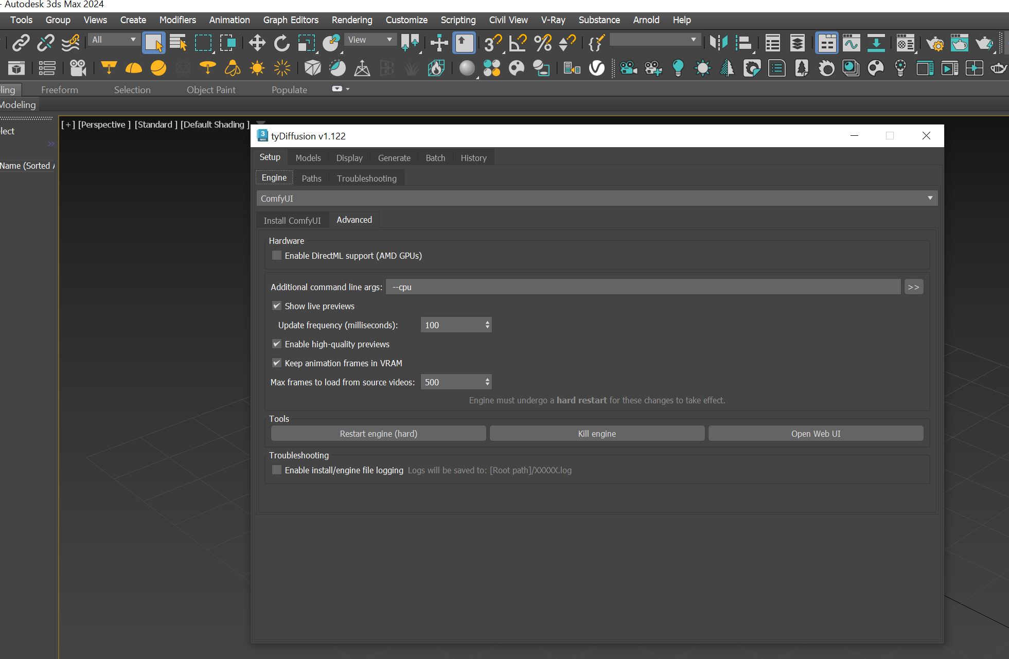Click the Align tool icon
This screenshot has width=1009, height=659.
click(x=744, y=43)
